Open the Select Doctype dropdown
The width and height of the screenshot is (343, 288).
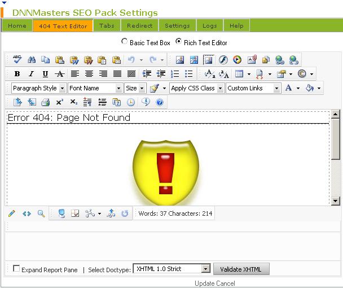[x=171, y=269]
